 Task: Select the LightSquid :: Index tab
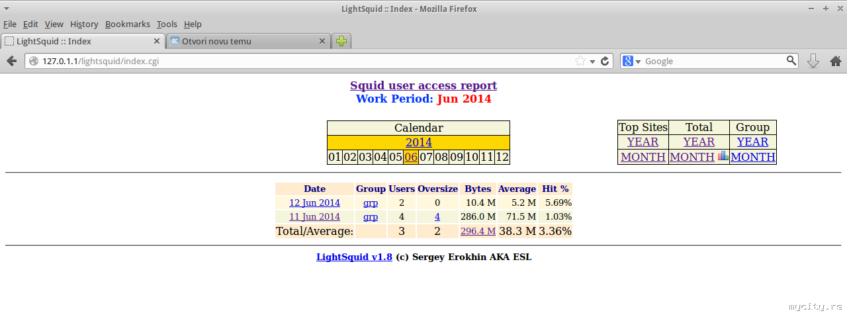(x=83, y=41)
